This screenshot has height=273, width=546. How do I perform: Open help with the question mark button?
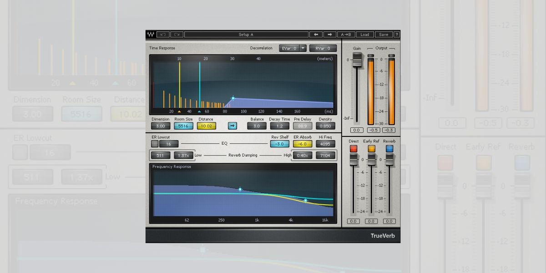coord(397,35)
